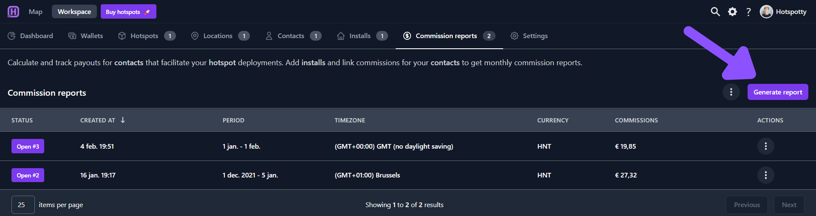Sort by Created At column arrow
816x216 pixels.
click(123, 120)
